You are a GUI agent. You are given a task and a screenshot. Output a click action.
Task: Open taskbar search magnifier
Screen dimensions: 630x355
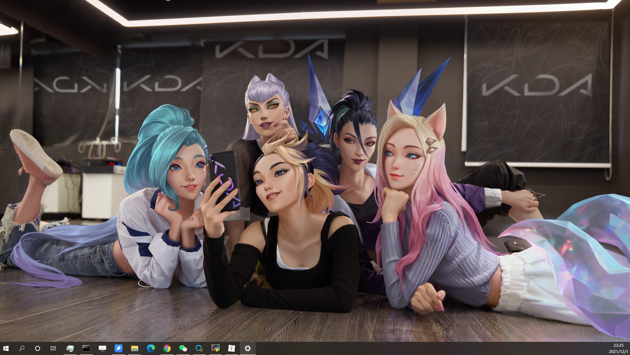[x=22, y=348]
